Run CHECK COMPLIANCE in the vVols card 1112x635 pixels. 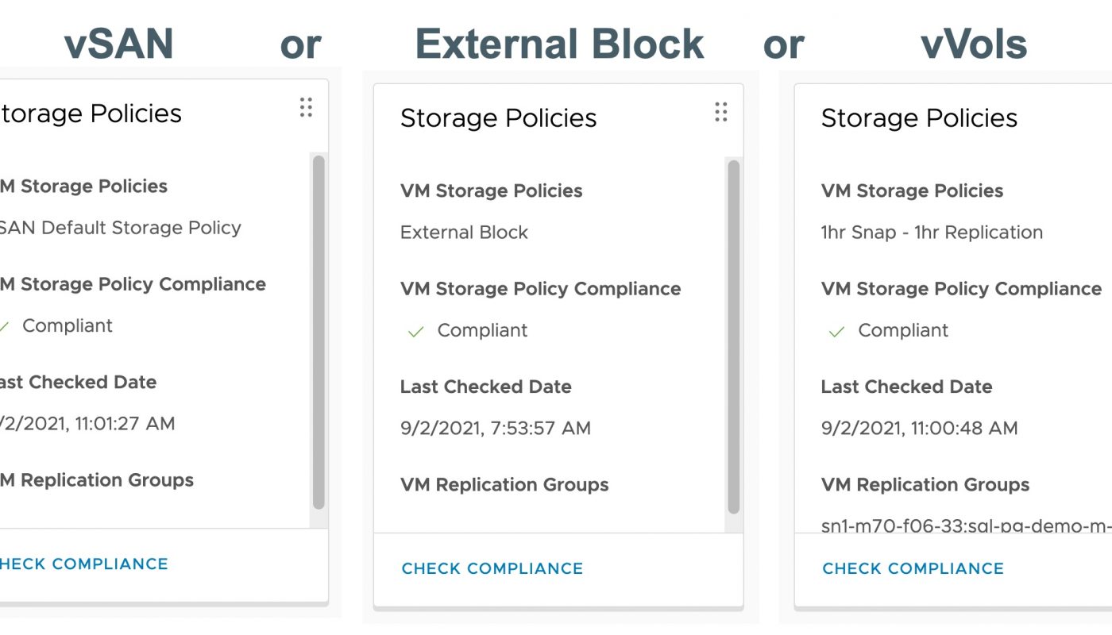[913, 569]
